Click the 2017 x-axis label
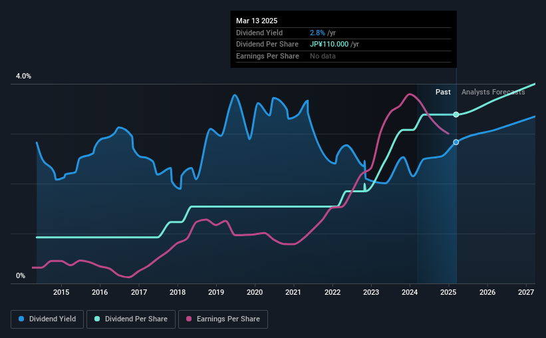 (138, 292)
